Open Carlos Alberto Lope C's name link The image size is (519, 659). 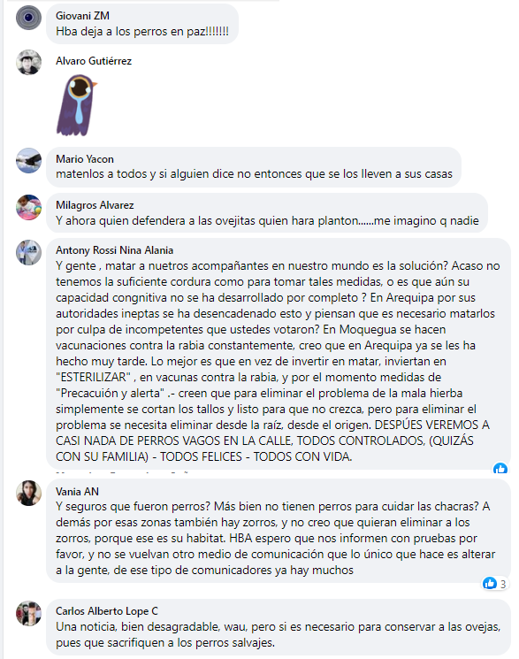tap(107, 611)
